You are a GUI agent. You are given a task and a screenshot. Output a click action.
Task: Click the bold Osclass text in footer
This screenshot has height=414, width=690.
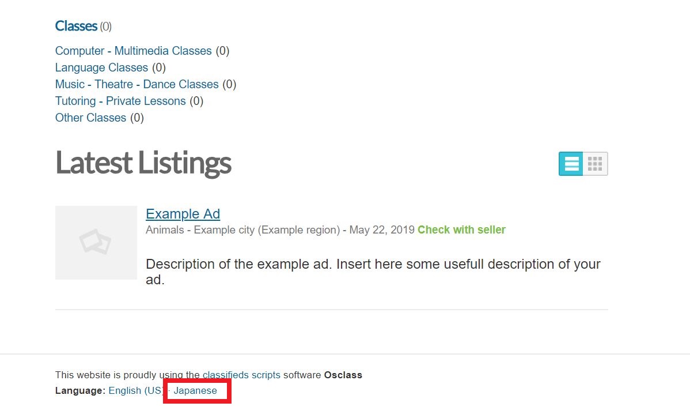pos(343,375)
